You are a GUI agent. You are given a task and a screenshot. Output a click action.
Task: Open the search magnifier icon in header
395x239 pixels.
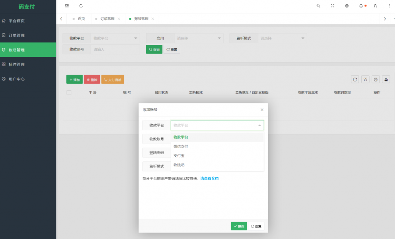click(318, 6)
